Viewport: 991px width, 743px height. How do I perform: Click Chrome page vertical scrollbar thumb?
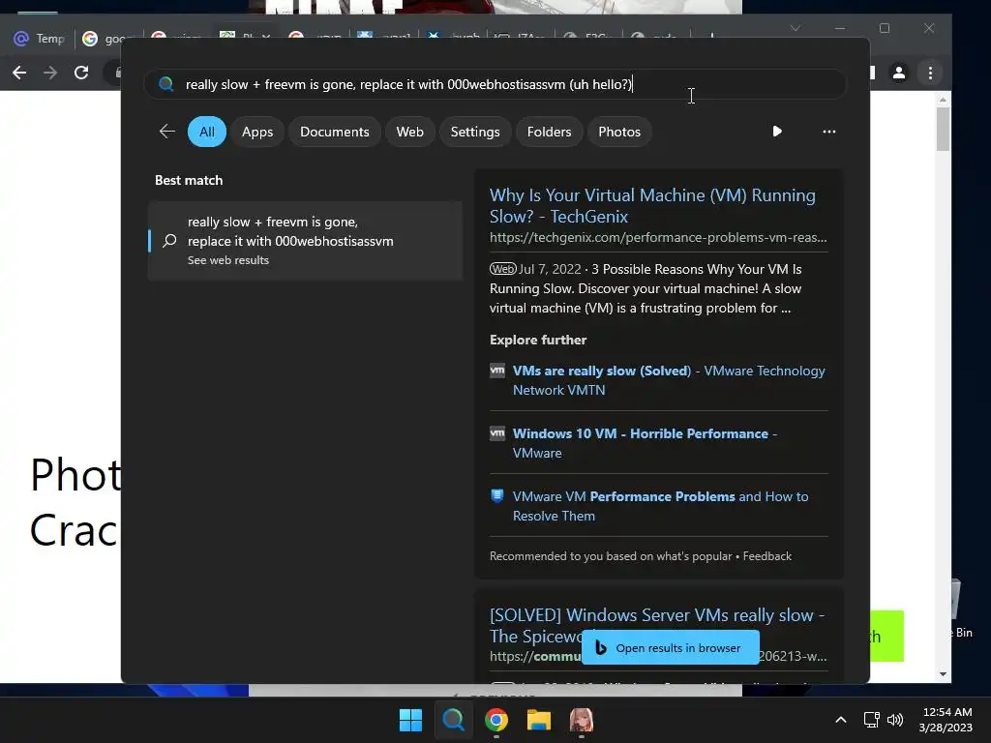coord(943,129)
